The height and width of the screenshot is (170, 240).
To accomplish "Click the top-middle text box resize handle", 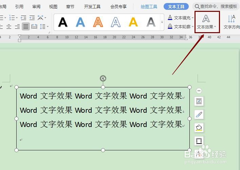I will (x=103, y=87).
